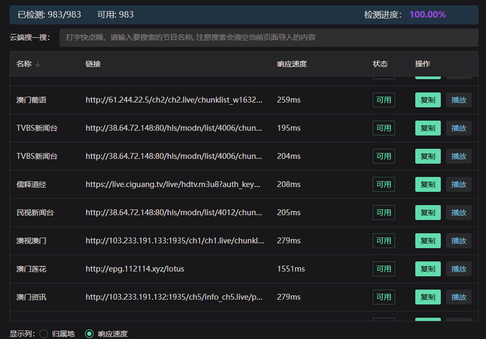Select the 归属地 radio button
This screenshot has width=486, height=339.
(44, 334)
